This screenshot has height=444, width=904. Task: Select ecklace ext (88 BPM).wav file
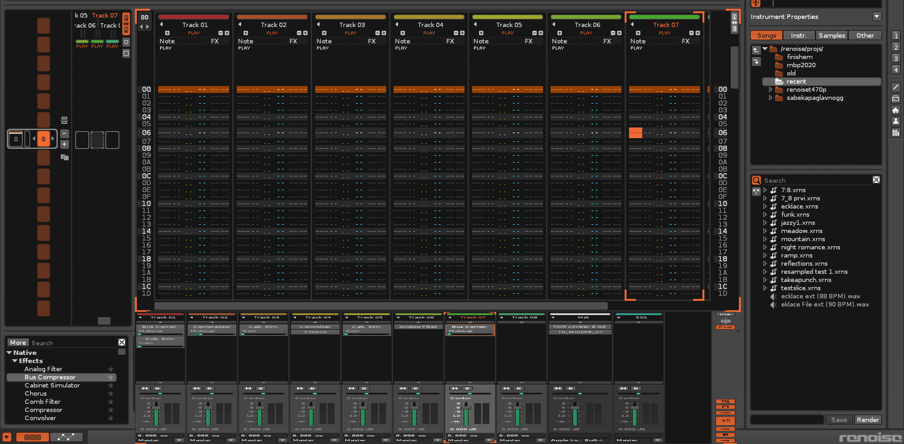click(x=821, y=296)
